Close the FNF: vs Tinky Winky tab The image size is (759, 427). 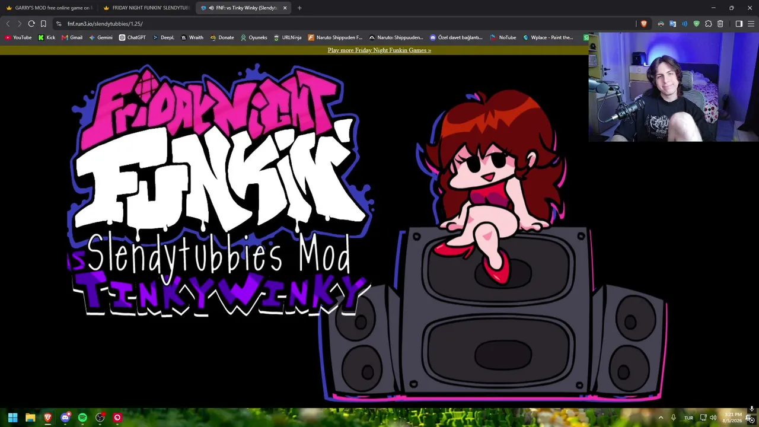point(285,8)
